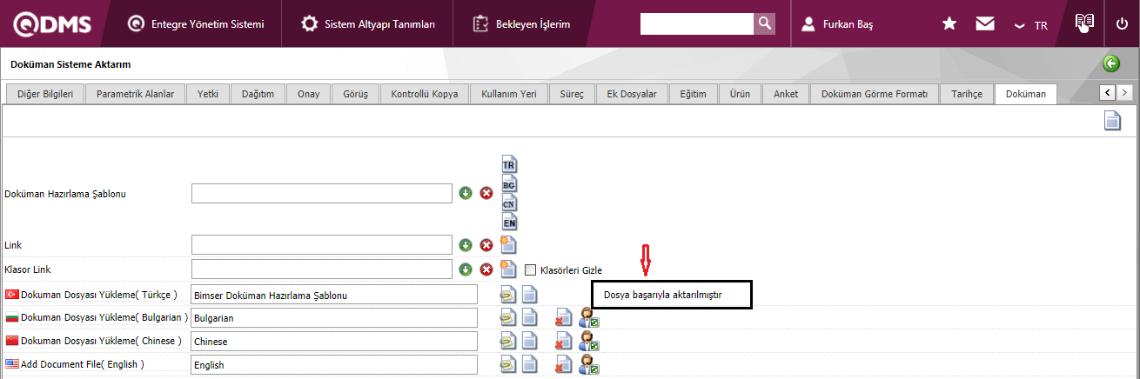The image size is (1140, 379).
Task: Switch to the Onay tab
Action: point(308,93)
